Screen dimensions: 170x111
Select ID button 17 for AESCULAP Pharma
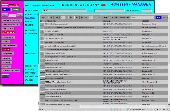(42, 82)
